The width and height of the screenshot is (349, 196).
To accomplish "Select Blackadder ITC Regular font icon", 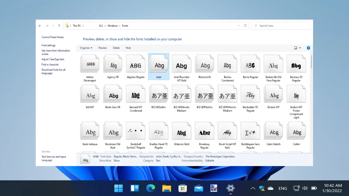I will (250, 94).
